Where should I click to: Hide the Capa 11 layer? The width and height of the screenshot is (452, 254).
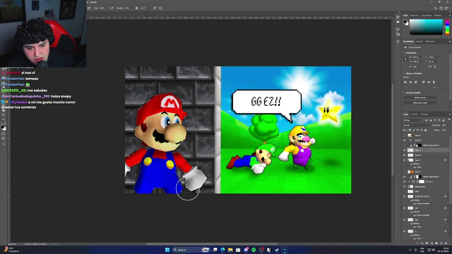[404, 150]
